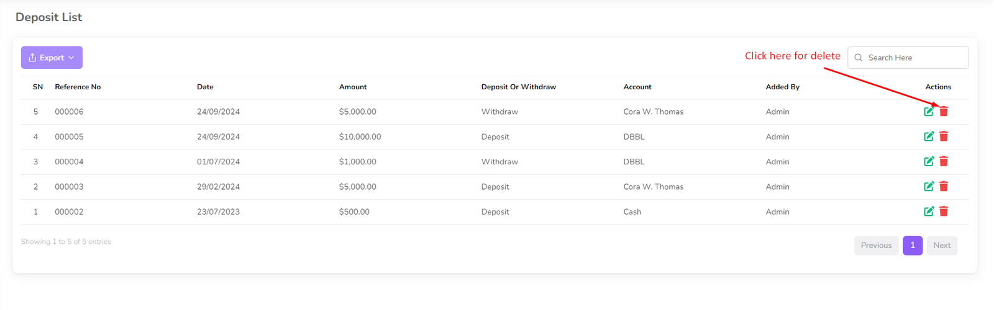Open the Export dropdown menu

[x=52, y=58]
